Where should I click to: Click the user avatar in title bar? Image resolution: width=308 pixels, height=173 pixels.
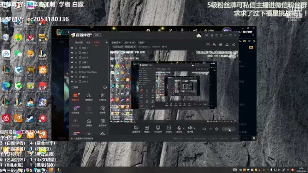(x=199, y=35)
